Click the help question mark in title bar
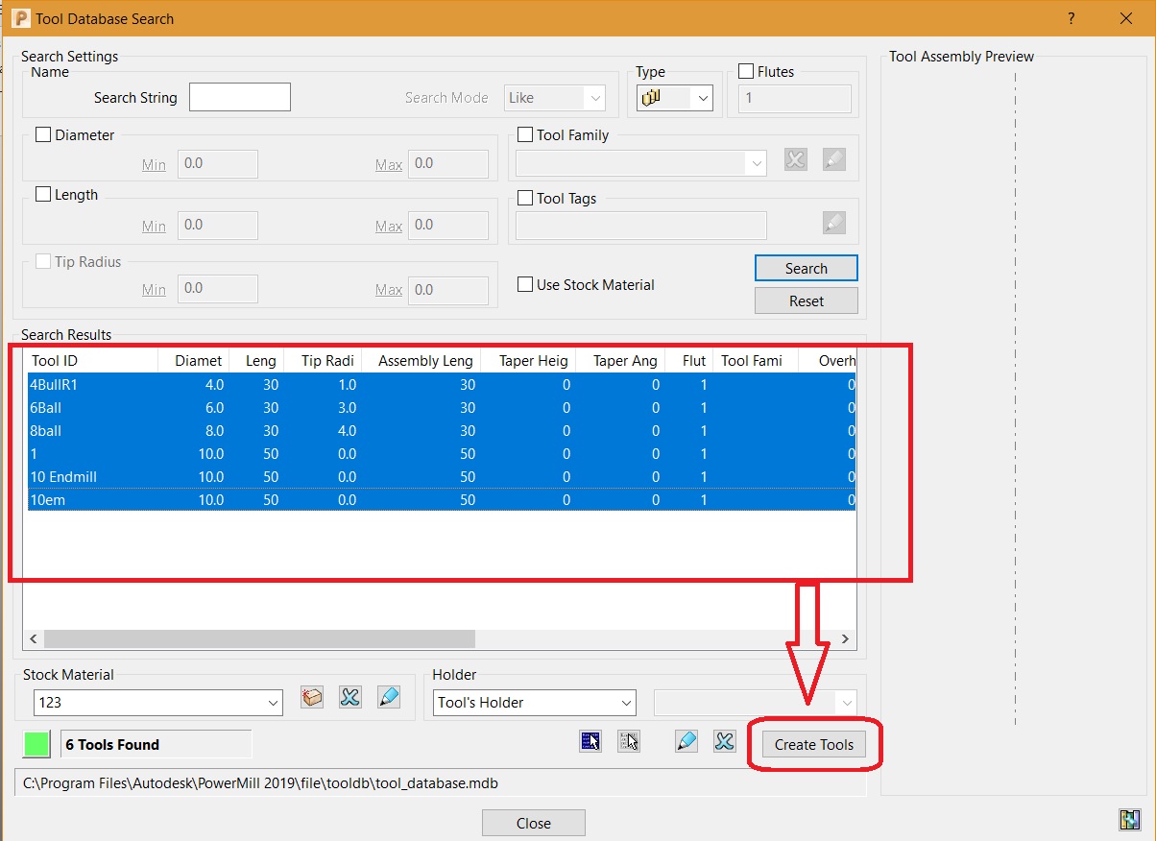The width and height of the screenshot is (1156, 841). [1071, 18]
